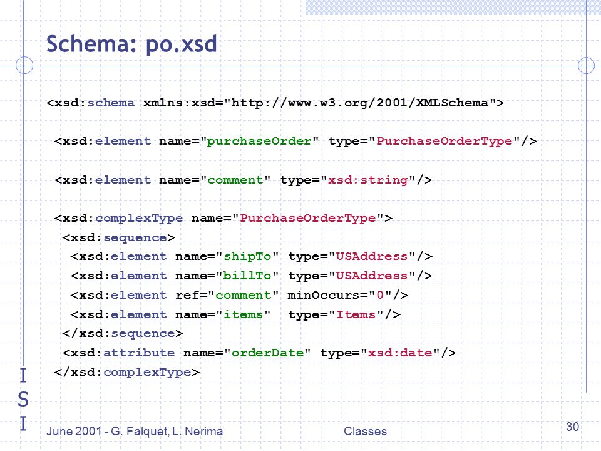Image resolution: width=601 pixels, height=451 pixels.
Task: Select the xsd:schema xmlns declaration line
Action: pos(275,103)
